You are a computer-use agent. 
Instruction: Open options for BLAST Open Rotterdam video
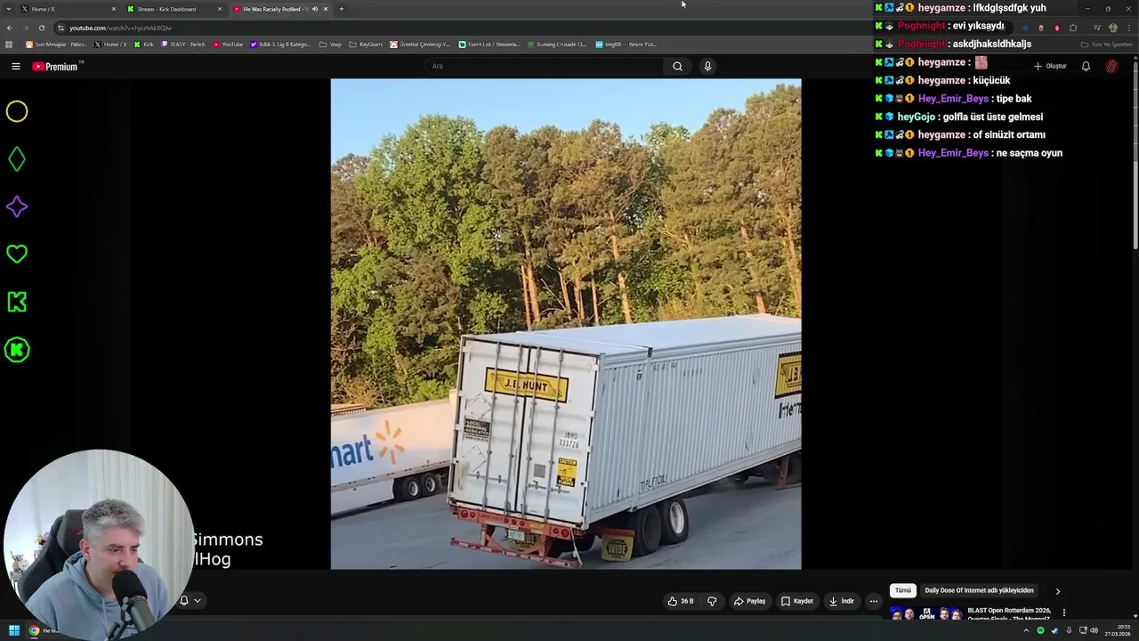[1063, 613]
